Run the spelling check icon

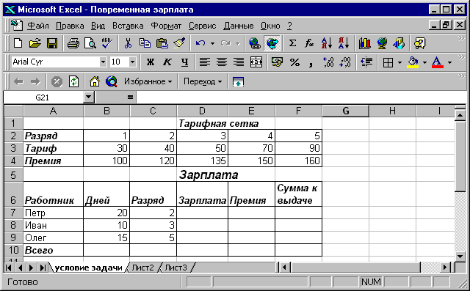(x=106, y=43)
